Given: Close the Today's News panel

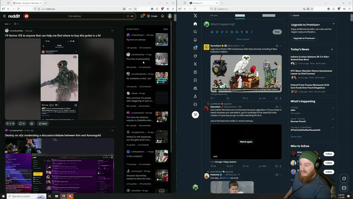Looking at the screenshot, I should pyautogui.click(x=332, y=49).
